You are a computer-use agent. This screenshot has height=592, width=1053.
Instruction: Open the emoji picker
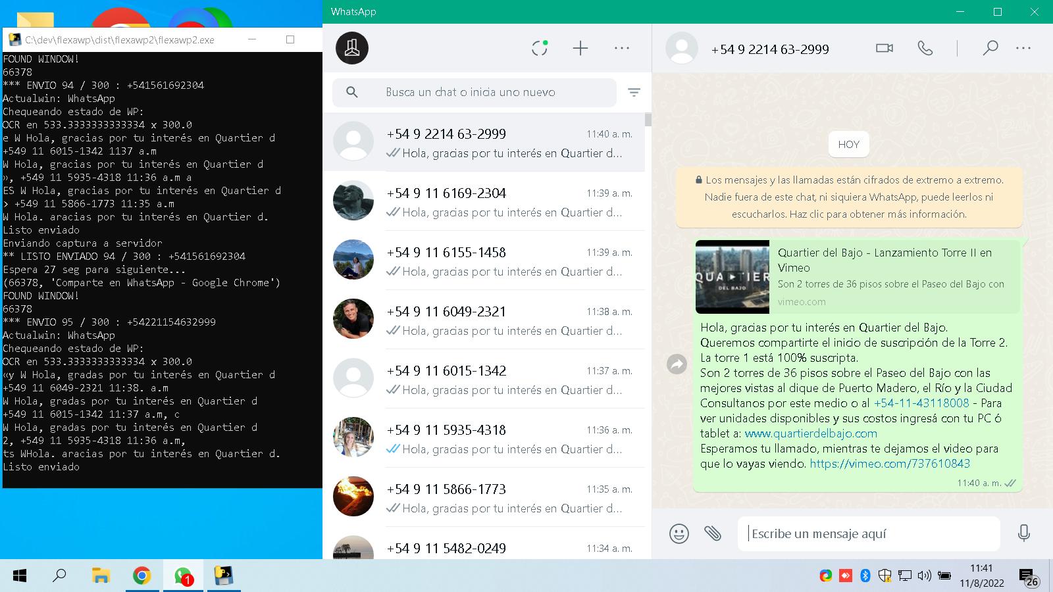[679, 533]
